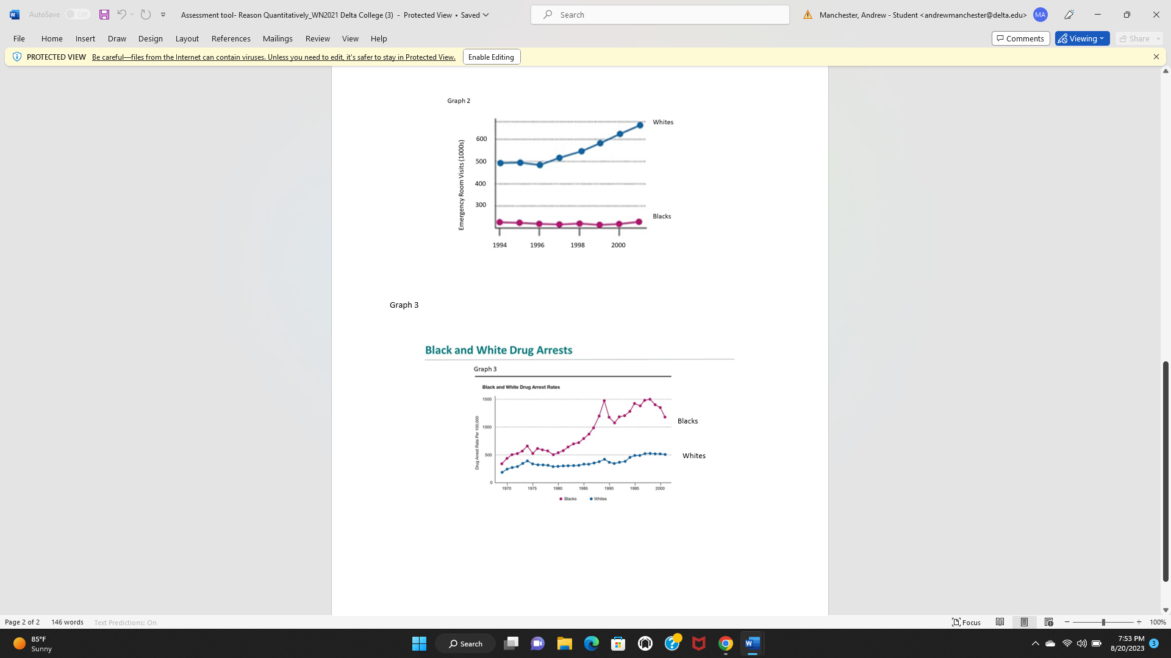1171x658 pixels.
Task: Select the Print Layout view icon
Action: pos(1024,622)
